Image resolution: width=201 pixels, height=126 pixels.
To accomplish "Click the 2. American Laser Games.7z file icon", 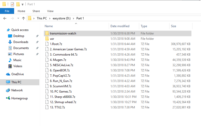I will pos(47,49).
